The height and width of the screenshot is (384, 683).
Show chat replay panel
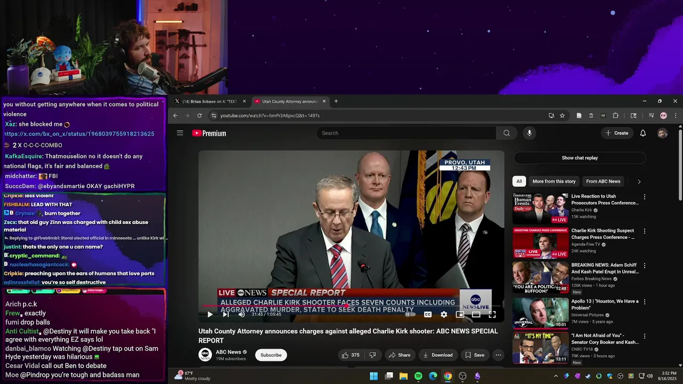click(x=579, y=158)
